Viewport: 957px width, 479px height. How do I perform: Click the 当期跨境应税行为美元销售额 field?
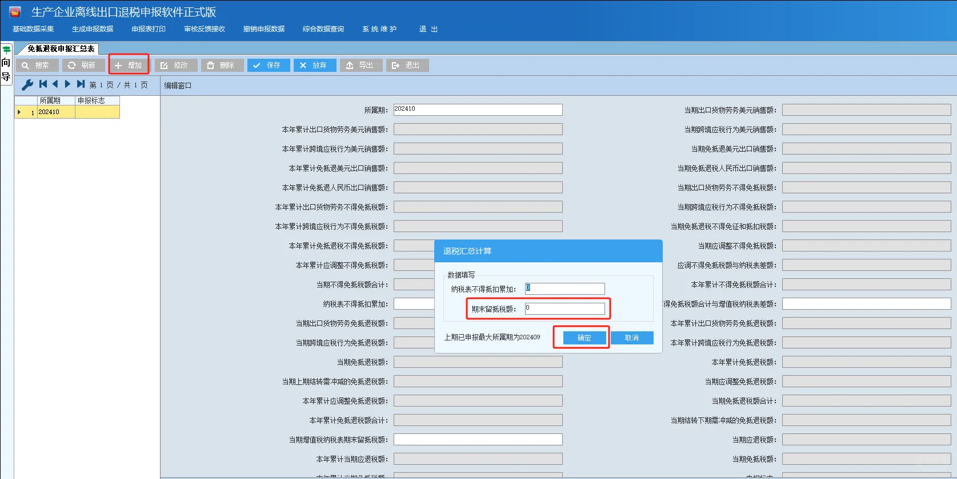867,129
